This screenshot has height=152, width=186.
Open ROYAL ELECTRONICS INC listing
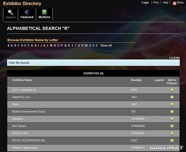click(x=29, y=140)
